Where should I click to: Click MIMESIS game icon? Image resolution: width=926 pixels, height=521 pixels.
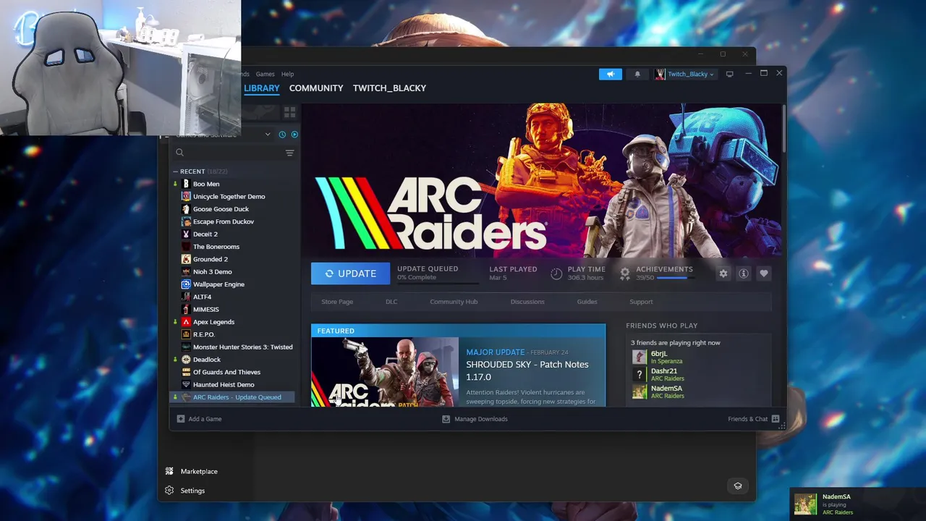(186, 309)
